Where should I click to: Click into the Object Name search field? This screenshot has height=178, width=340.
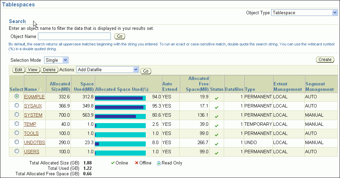point(74,36)
